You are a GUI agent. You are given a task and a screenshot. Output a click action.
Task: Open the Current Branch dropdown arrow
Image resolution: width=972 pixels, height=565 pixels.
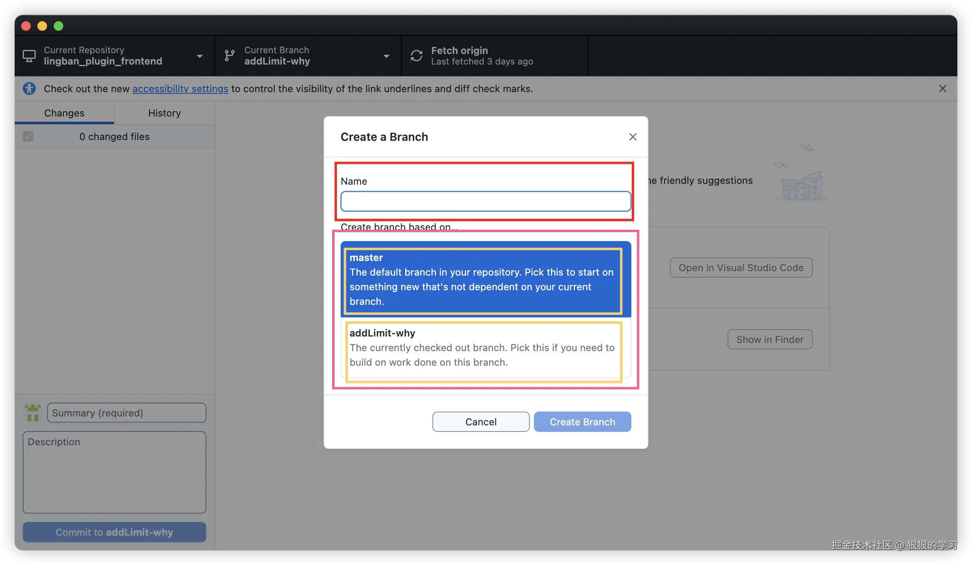click(386, 56)
